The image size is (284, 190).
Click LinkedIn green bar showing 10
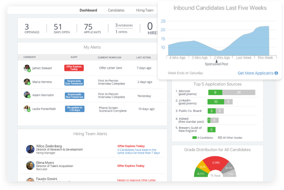[216, 102]
